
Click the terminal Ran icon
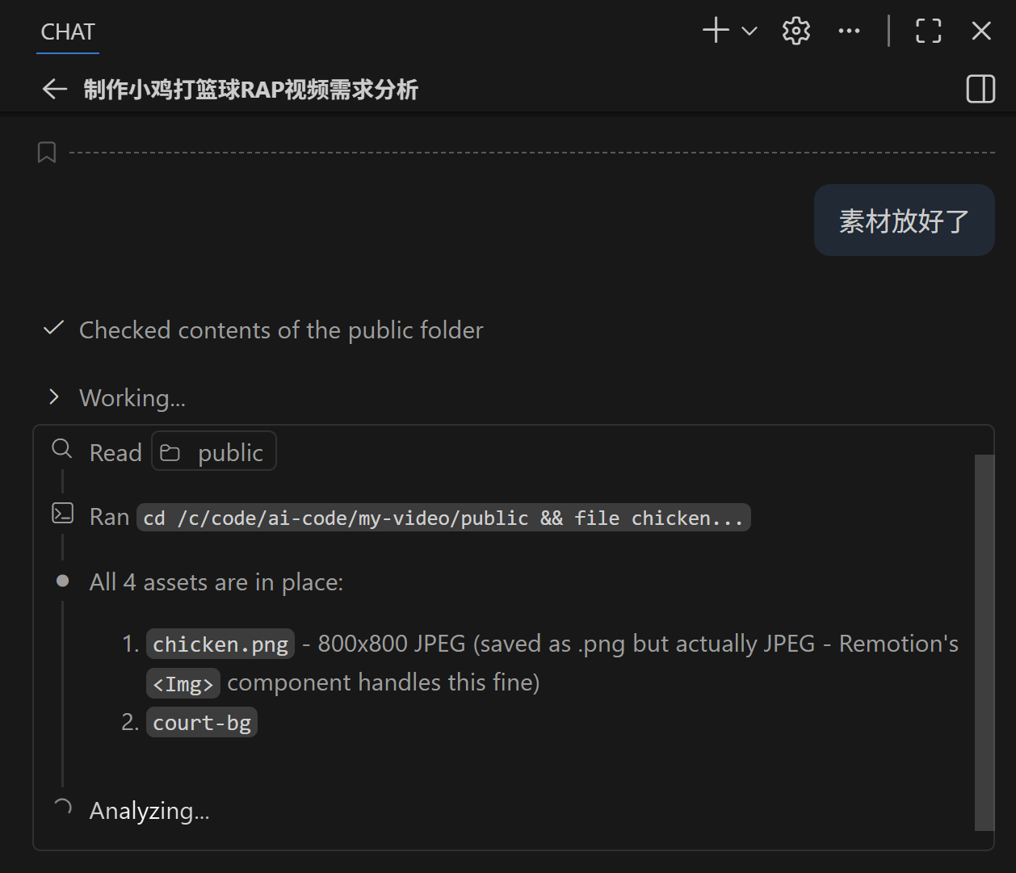pyautogui.click(x=62, y=514)
